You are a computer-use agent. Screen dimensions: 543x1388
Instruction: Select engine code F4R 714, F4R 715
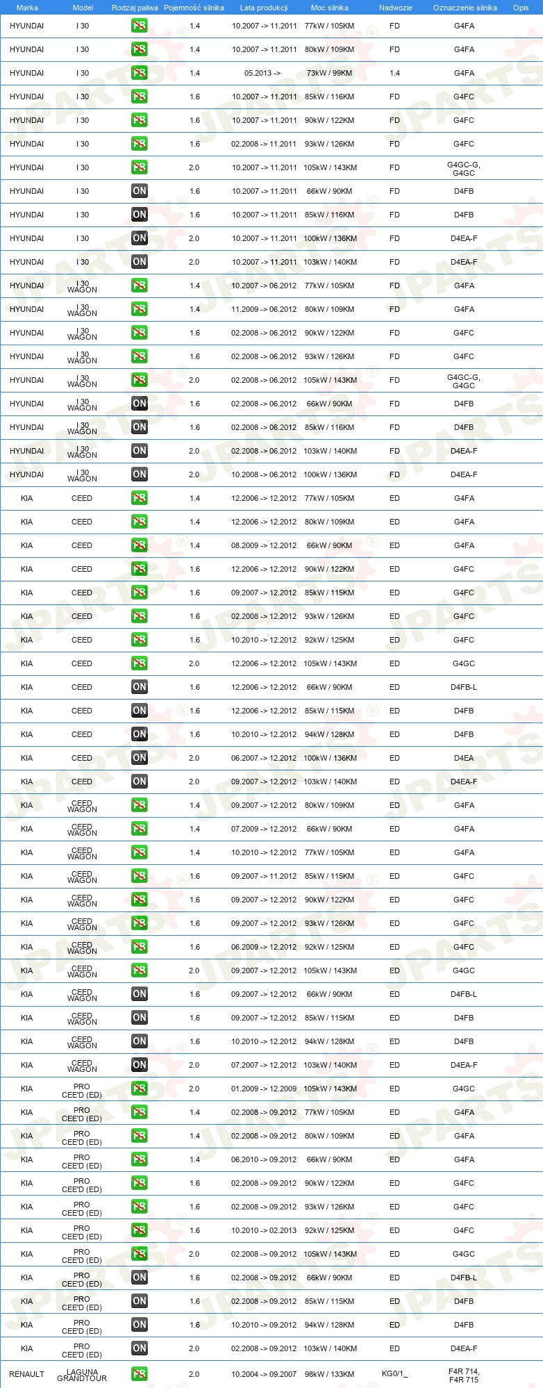coord(464,1375)
